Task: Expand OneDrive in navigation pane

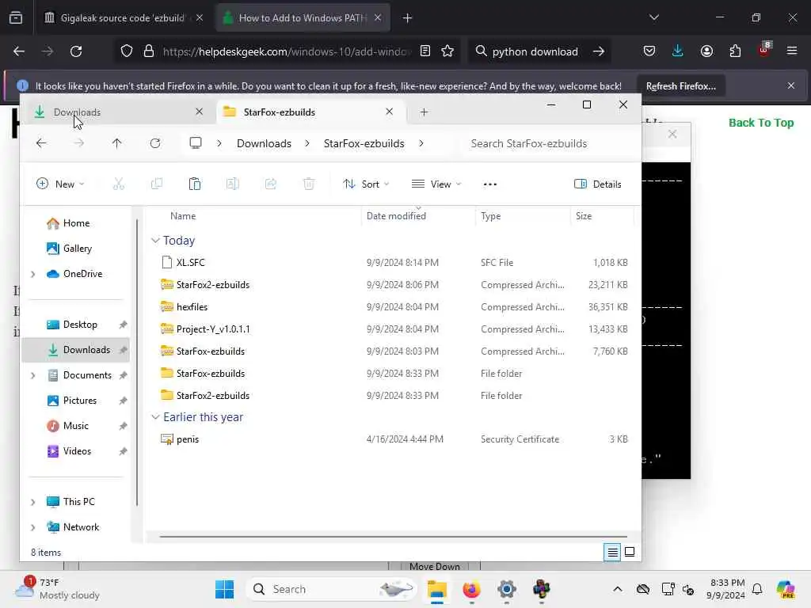Action: click(x=33, y=274)
